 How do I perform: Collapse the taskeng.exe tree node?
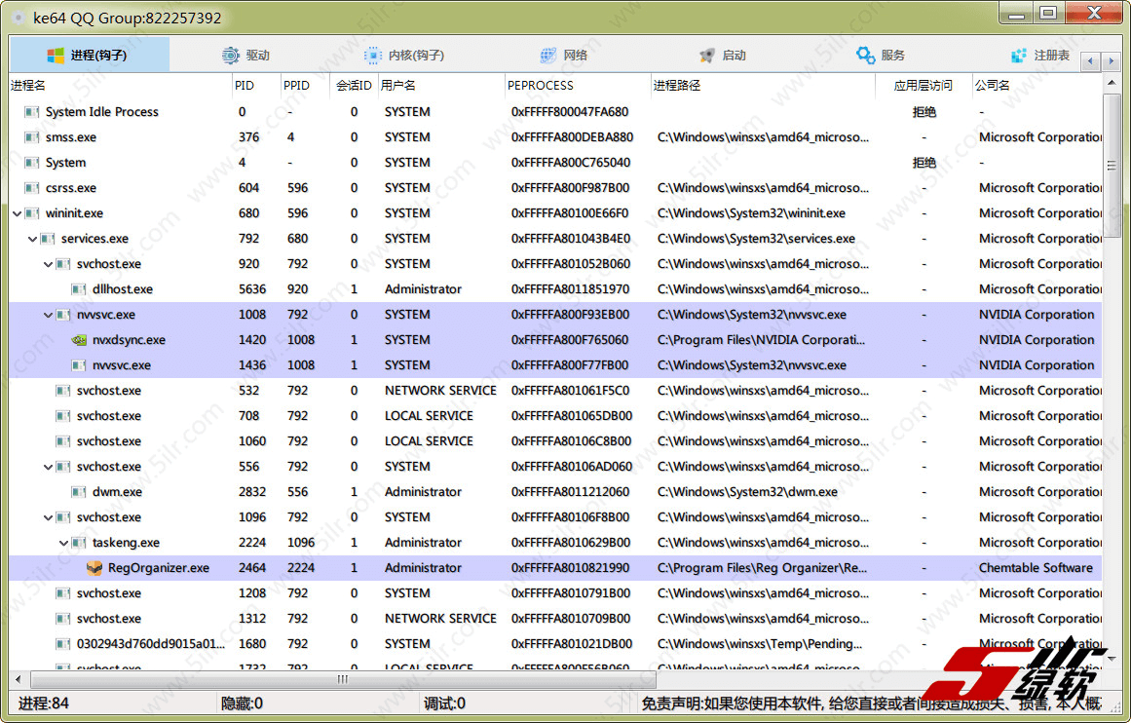pyautogui.click(x=64, y=543)
